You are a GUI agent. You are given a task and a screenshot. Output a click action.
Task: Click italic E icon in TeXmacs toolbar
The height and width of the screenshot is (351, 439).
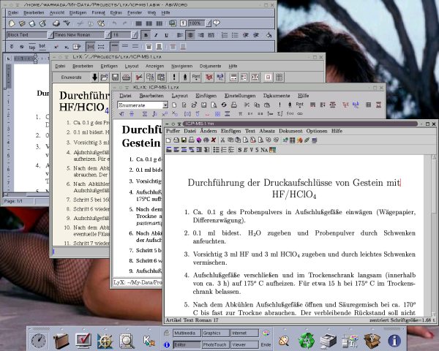click(245, 150)
